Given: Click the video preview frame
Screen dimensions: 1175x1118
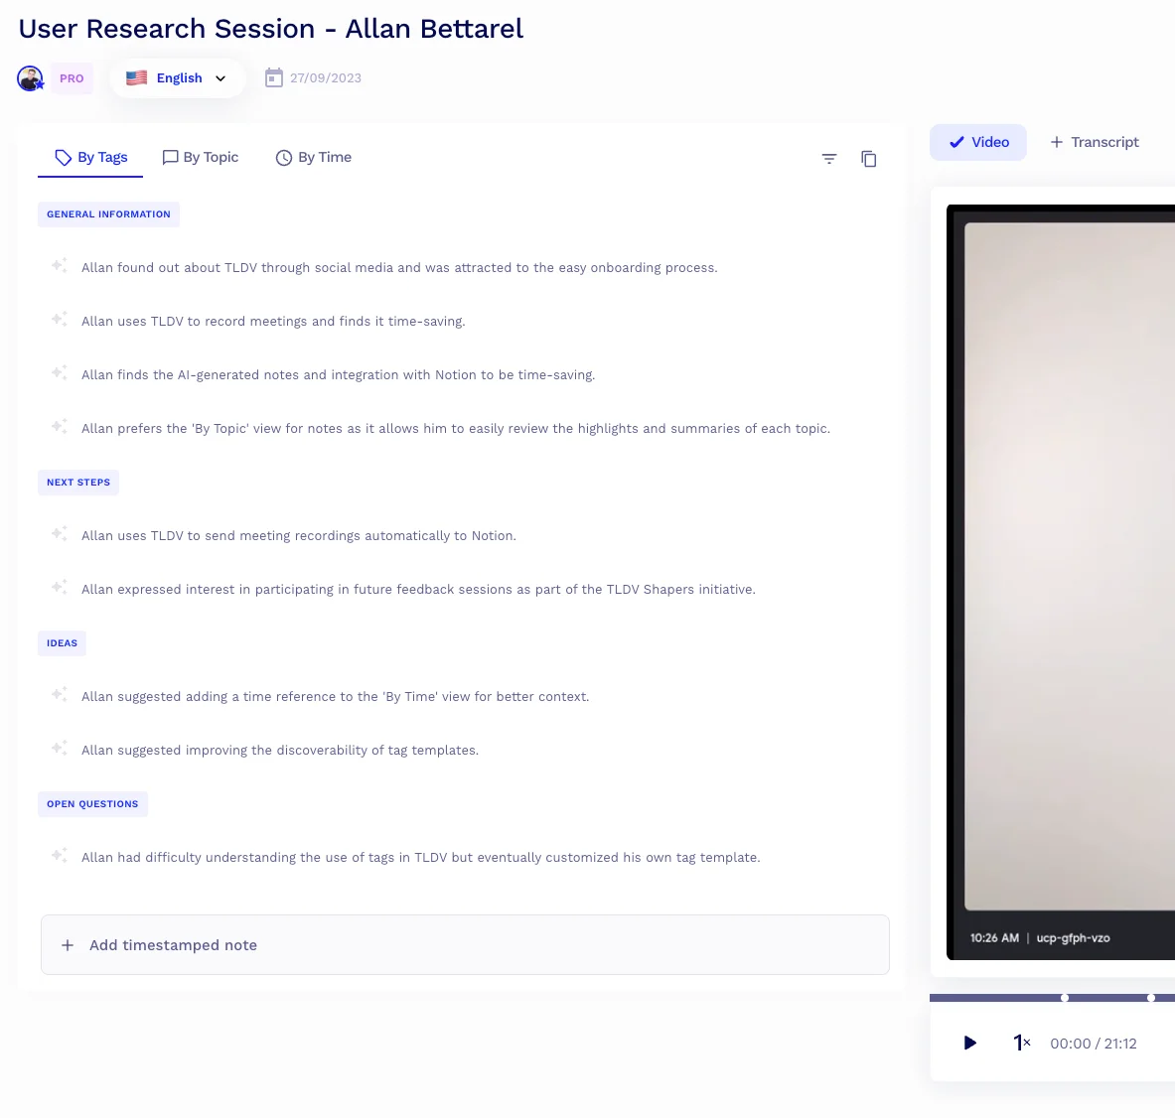Looking at the screenshot, I should (x=1061, y=582).
